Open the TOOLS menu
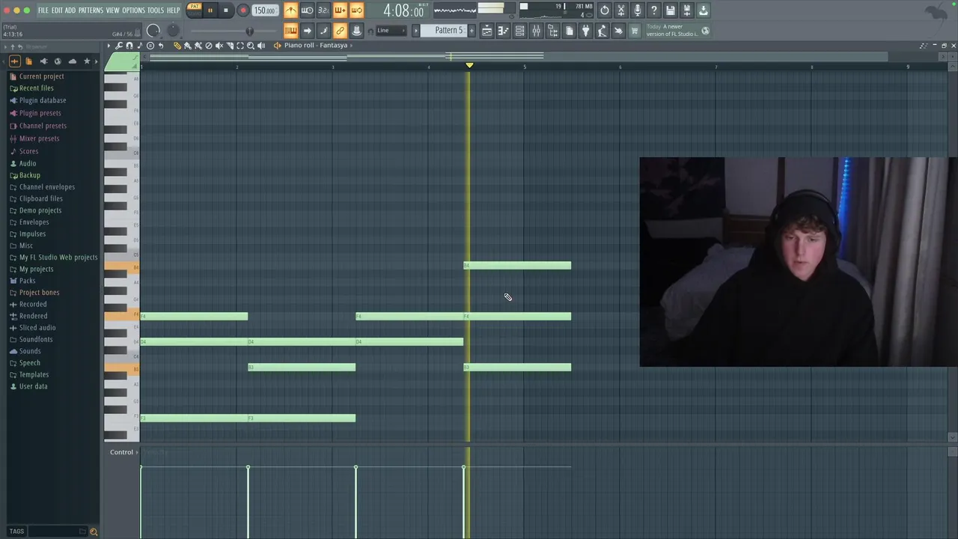 [x=156, y=10]
